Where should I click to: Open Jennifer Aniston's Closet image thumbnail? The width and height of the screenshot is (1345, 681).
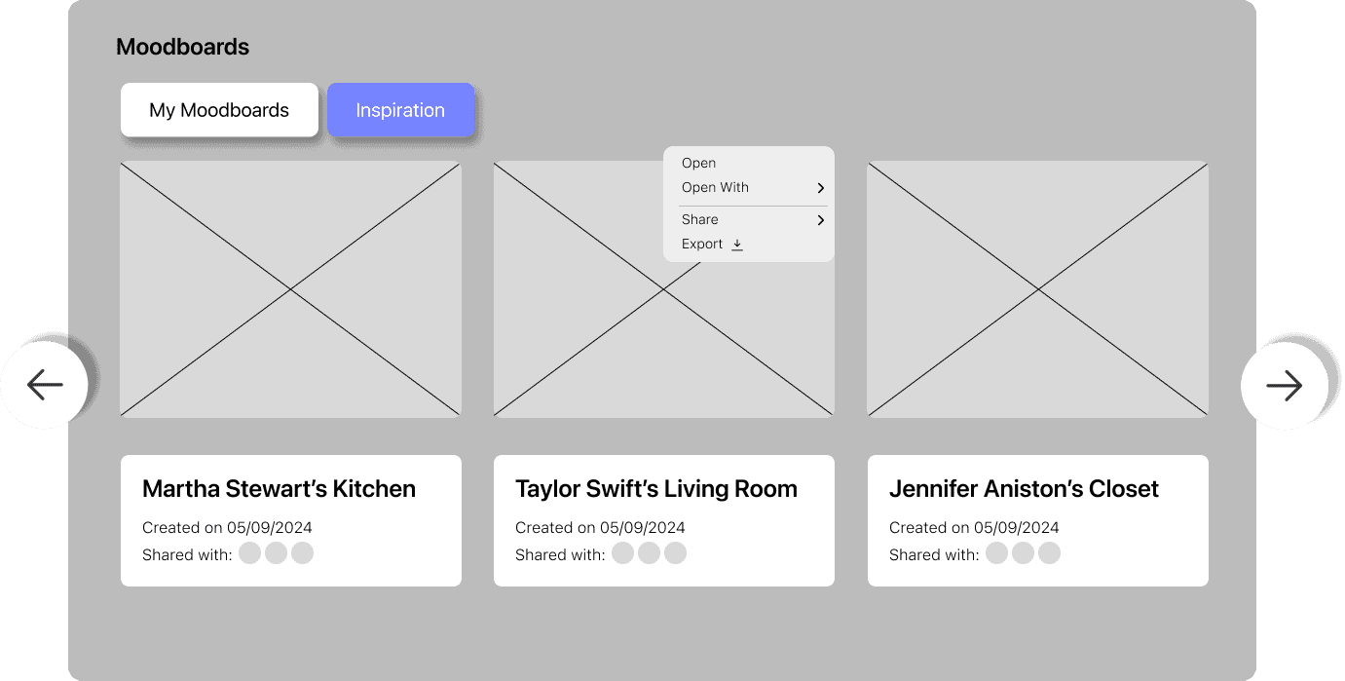point(1037,289)
